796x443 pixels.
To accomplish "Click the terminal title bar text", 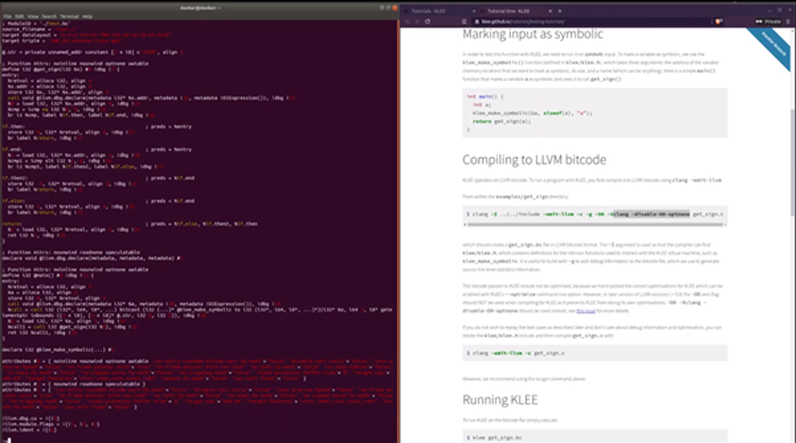I will pyautogui.click(x=199, y=7).
